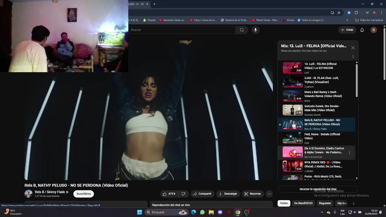
Task: Open Planet Hemp bookmark
Action: coord(265,20)
